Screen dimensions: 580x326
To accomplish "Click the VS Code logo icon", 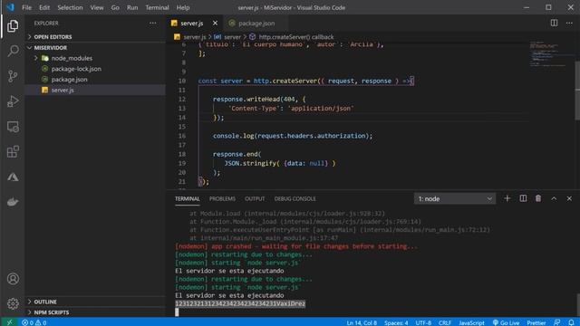I will pyautogui.click(x=10, y=7).
